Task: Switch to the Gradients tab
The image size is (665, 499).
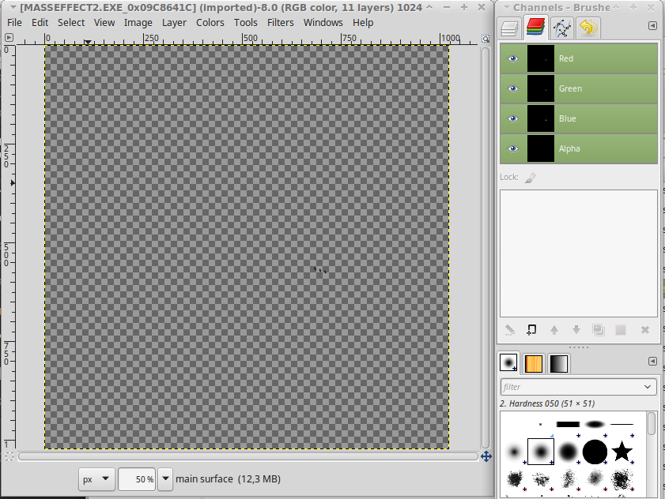Action: coord(558,363)
